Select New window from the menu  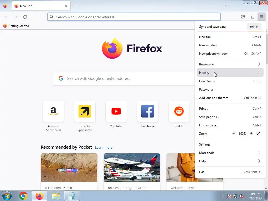(x=230, y=45)
